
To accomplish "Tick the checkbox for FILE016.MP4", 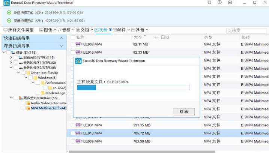I will (73, 52).
